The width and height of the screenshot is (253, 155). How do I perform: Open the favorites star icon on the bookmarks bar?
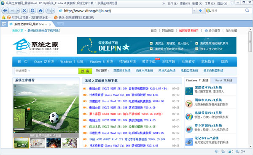click(3, 17)
